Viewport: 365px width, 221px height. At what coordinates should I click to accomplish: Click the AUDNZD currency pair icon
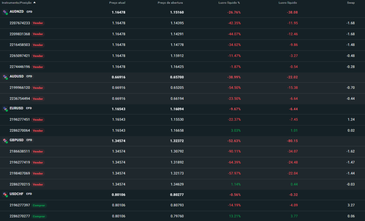pos(5,12)
